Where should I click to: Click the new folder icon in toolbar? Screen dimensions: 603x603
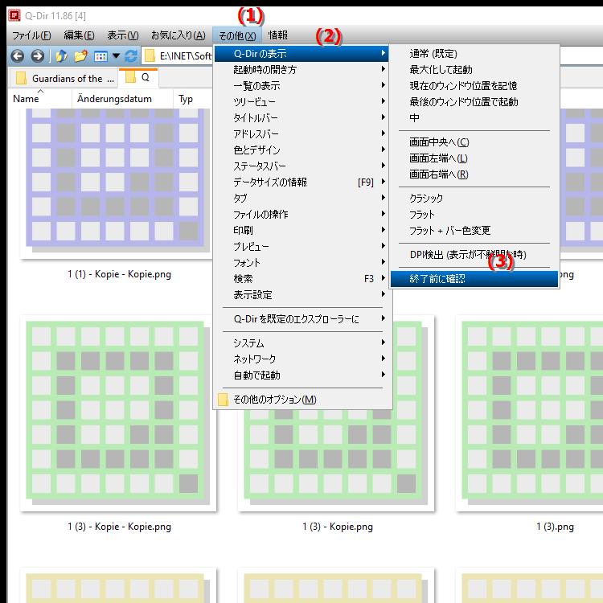tap(80, 56)
